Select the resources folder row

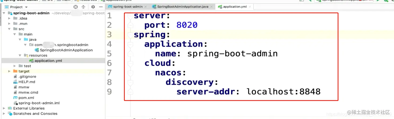(x=53, y=55)
